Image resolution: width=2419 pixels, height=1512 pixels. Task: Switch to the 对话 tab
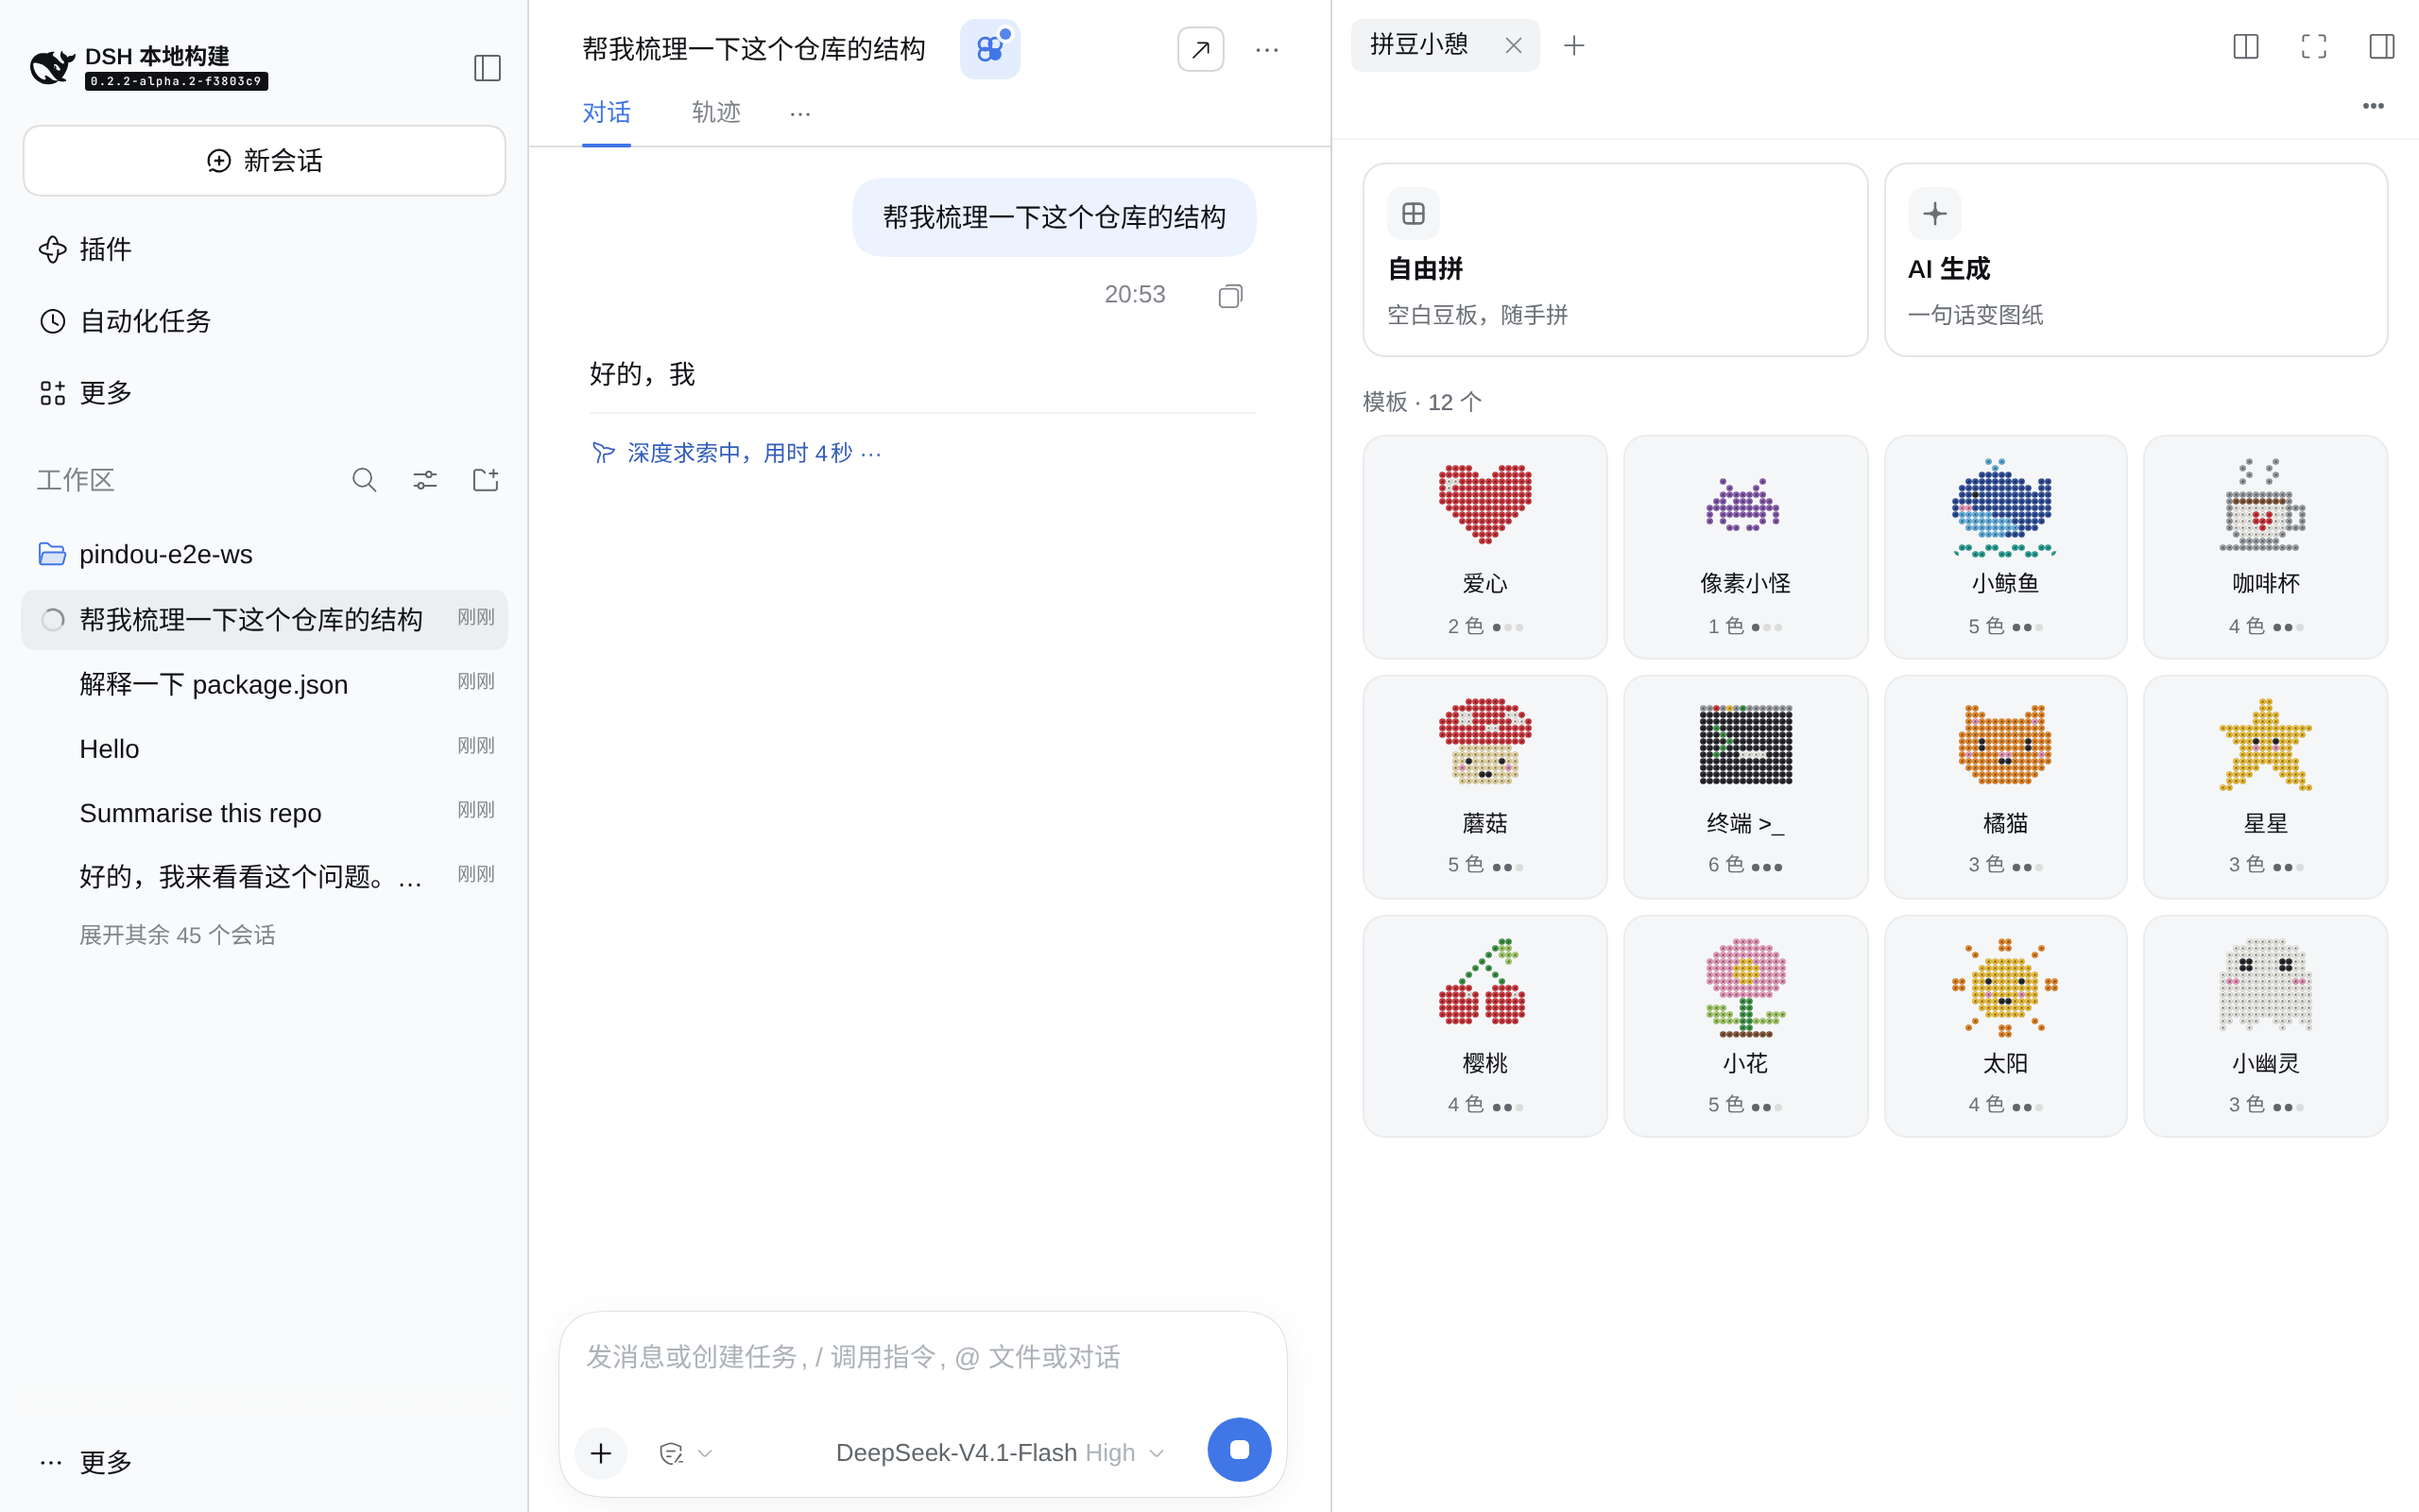[607, 113]
